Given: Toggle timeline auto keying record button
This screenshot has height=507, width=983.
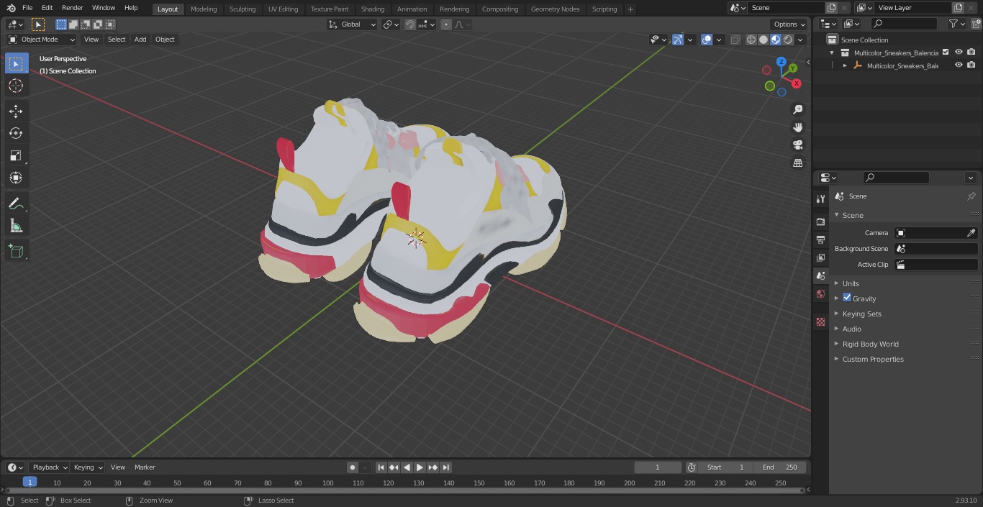Looking at the screenshot, I should pos(353,467).
